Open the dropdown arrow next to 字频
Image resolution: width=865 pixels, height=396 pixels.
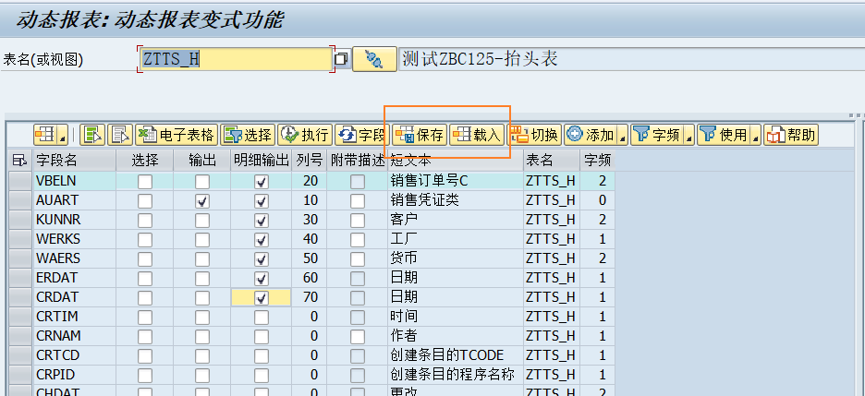[689, 135]
